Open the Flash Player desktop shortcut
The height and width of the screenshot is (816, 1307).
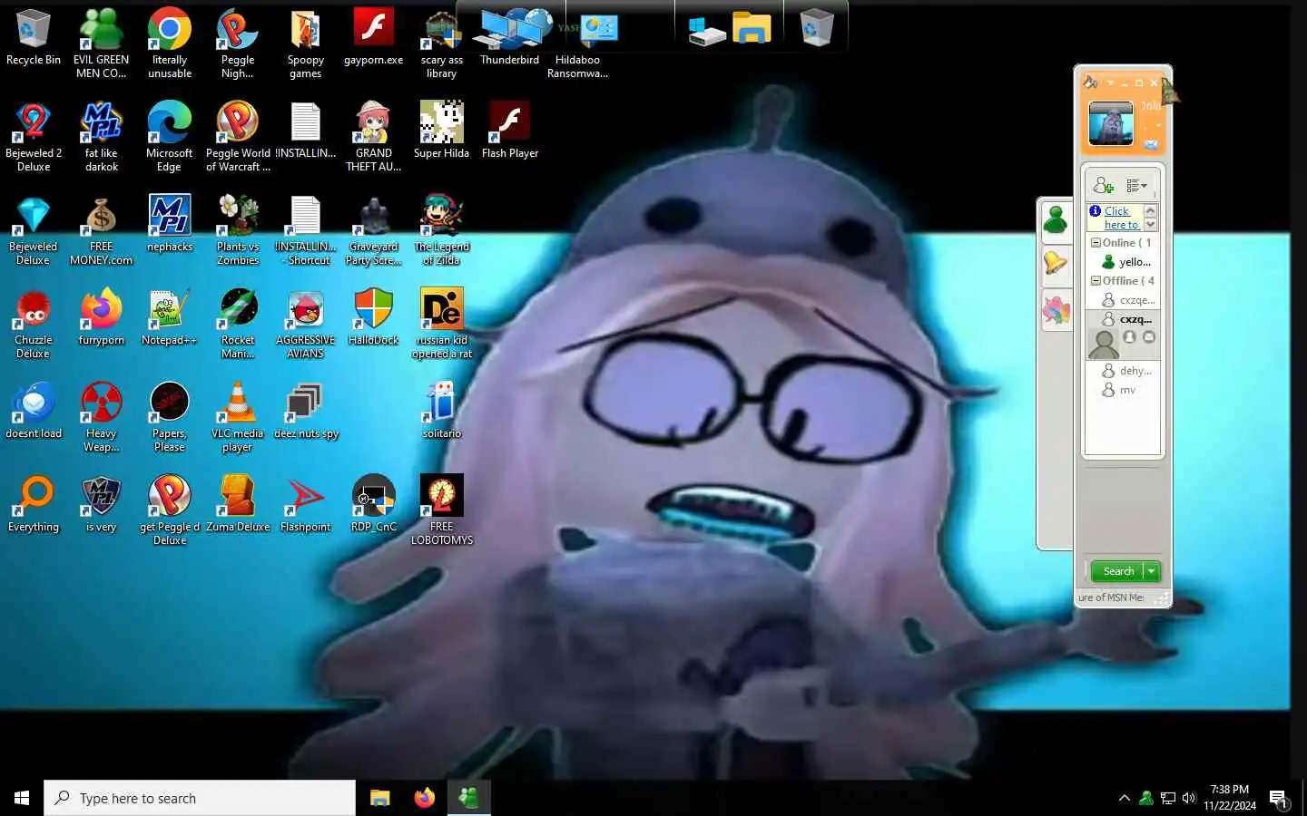point(510,131)
